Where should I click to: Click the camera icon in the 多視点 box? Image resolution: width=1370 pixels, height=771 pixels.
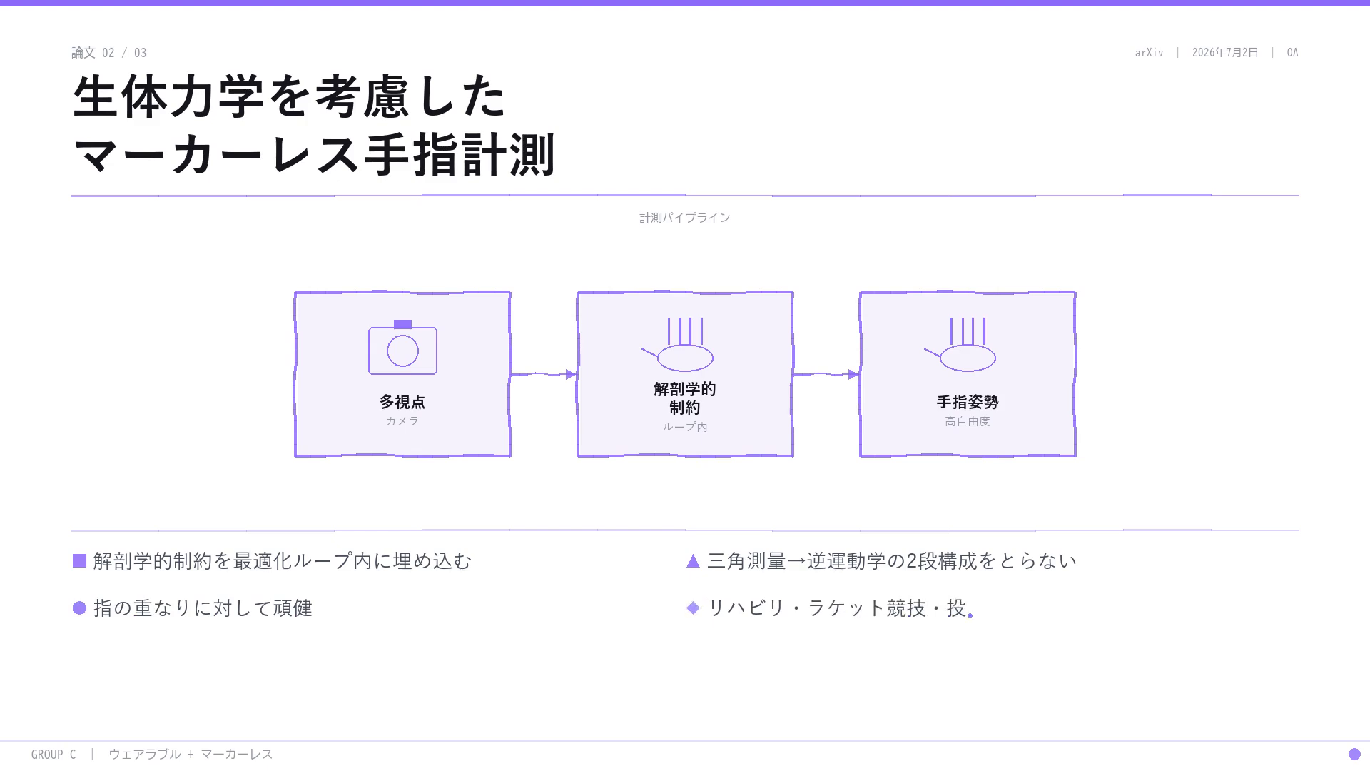tap(402, 347)
